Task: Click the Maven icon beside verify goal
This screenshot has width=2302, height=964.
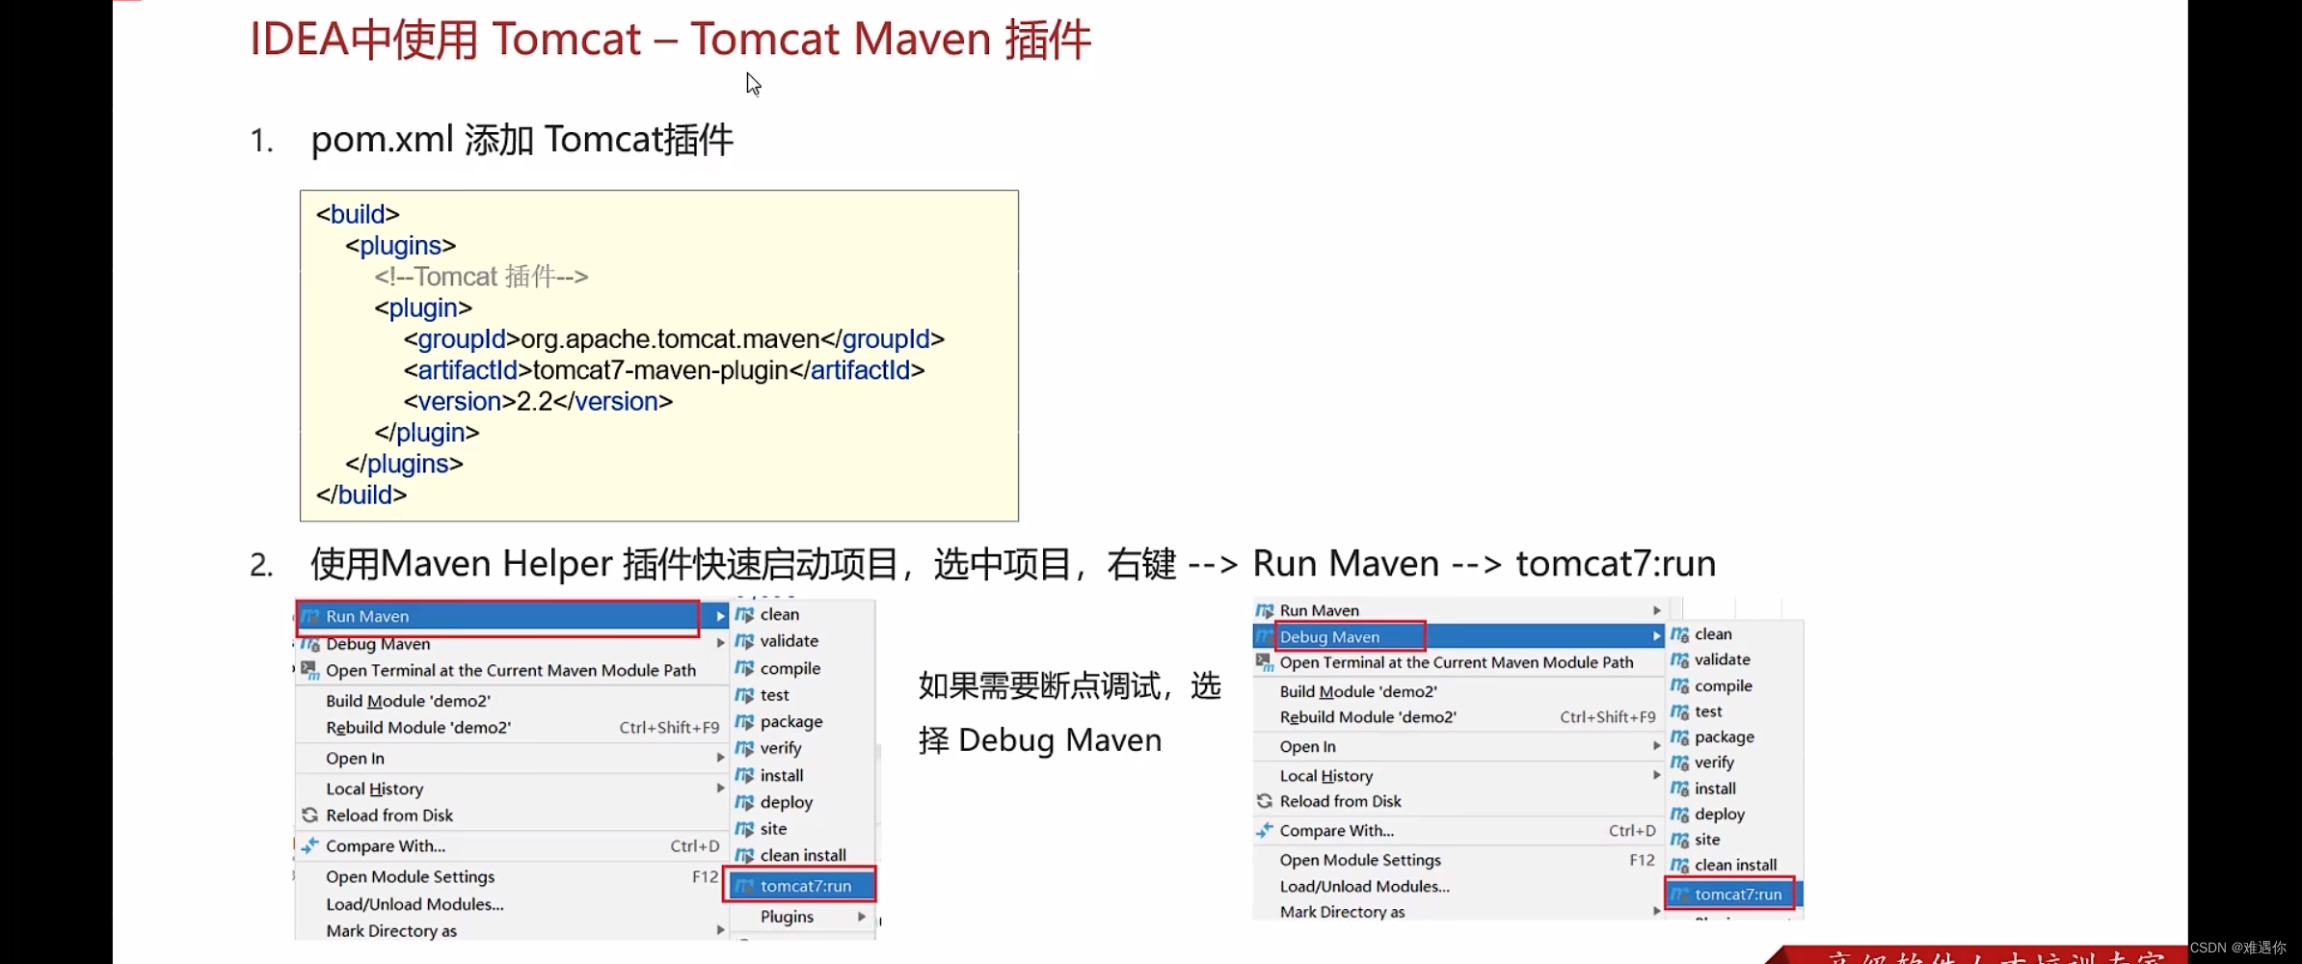Action: pyautogui.click(x=744, y=748)
